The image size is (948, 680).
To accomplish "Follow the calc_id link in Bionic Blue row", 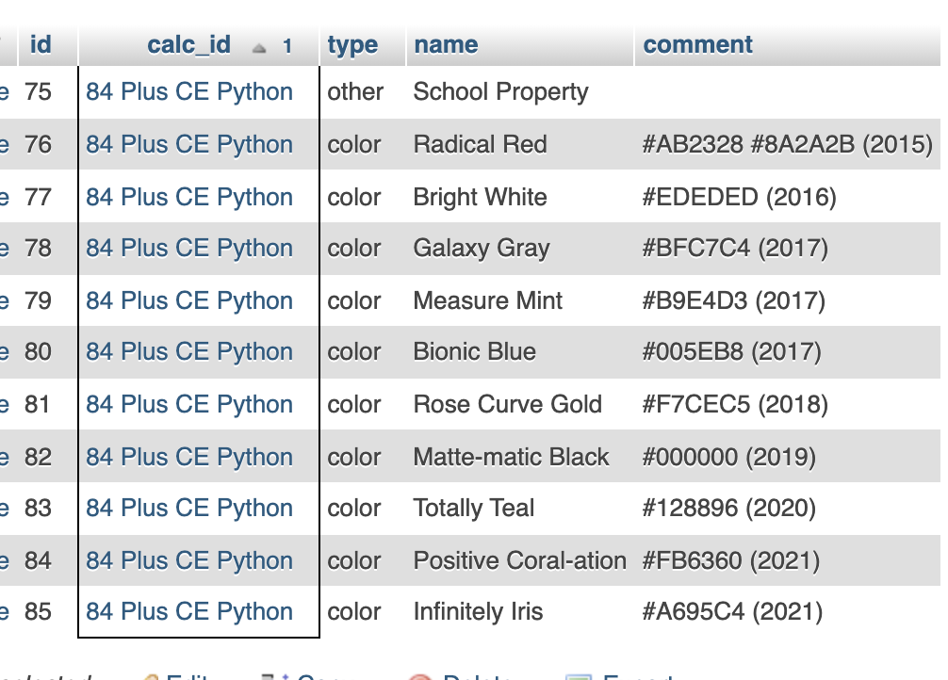I will coord(189,352).
